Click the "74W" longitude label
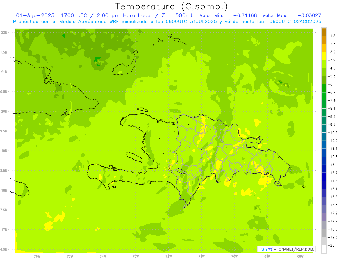This screenshot has width=337, height=260. point(103,256)
